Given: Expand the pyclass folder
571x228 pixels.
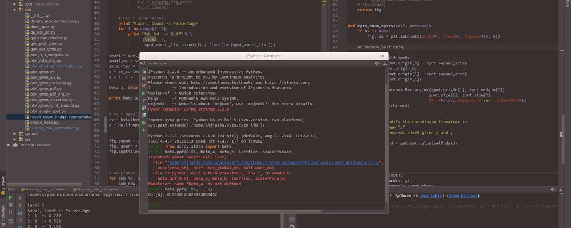Looking at the screenshot, I should [15, 134].
